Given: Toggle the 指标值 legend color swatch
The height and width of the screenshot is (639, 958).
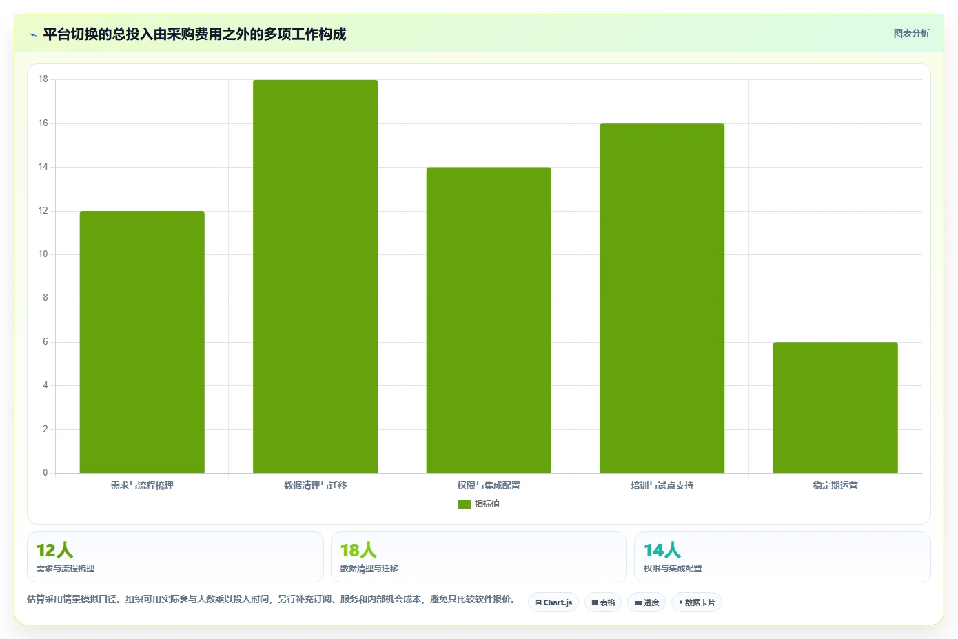Looking at the screenshot, I should (x=464, y=505).
